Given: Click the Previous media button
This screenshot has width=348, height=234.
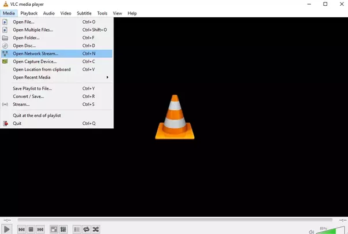Looking at the screenshot, I should (x=21, y=229).
